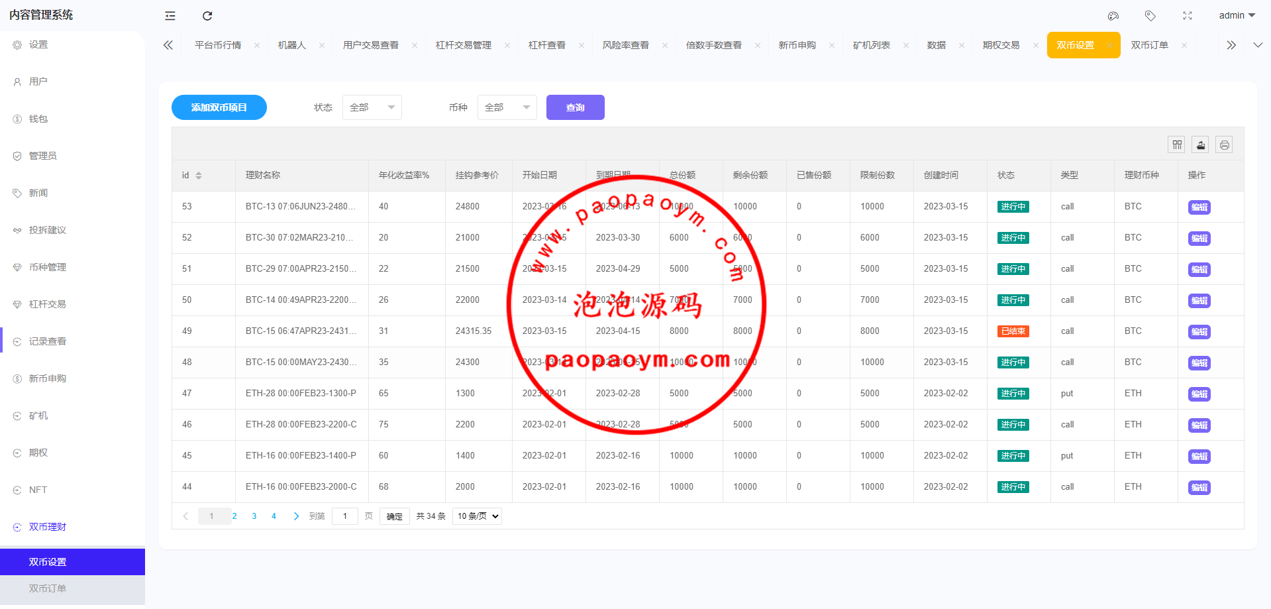Select 双币订单 in the sidebar submenu
Viewport: 1271px width, 609px height.
coord(72,588)
